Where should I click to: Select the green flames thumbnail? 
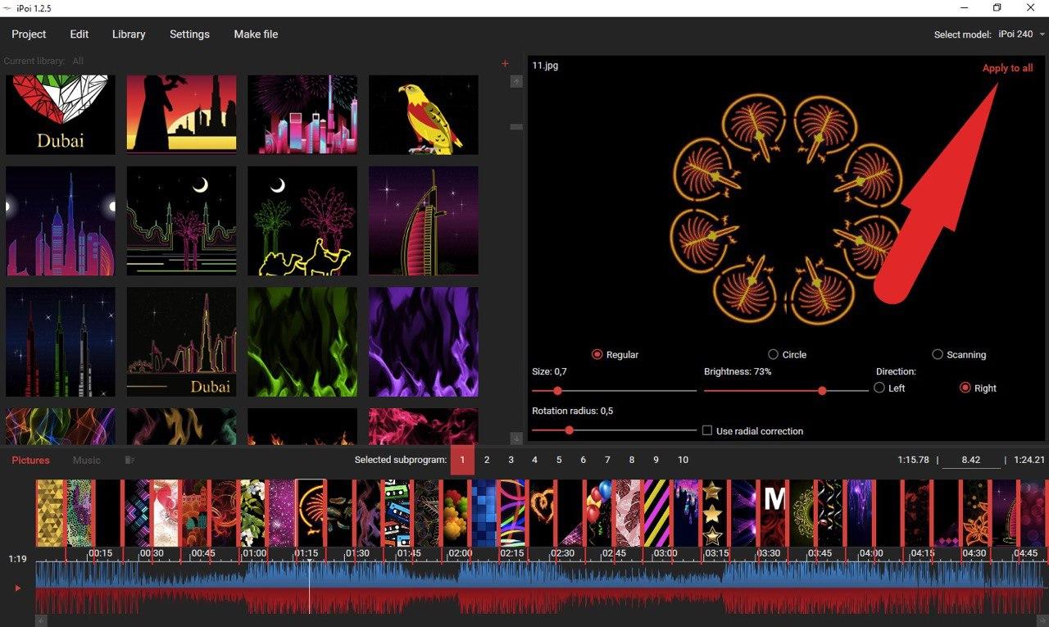302,342
